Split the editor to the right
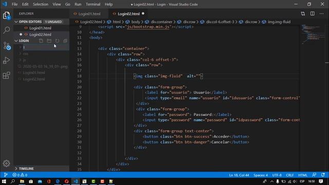This screenshot has width=329, height=185. pos(313,14)
